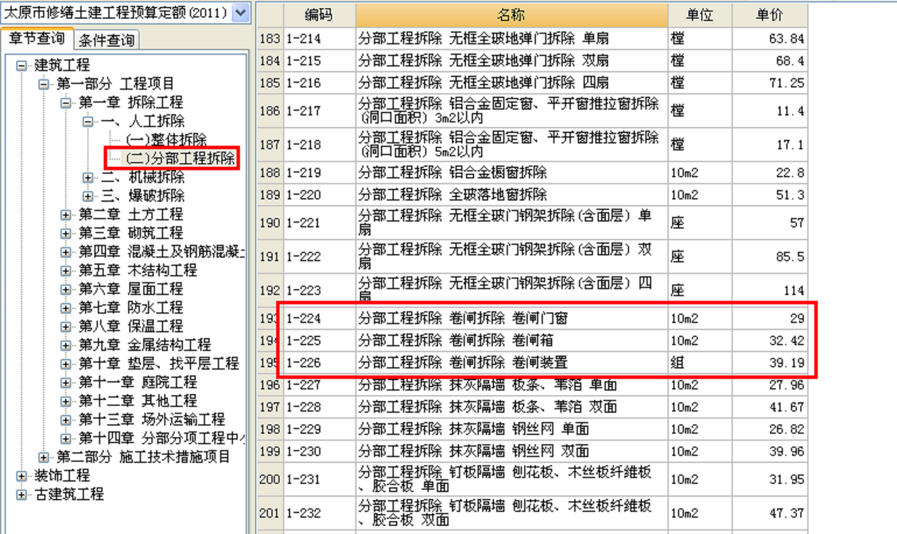897x534 pixels.
Task: Expand 第九章 金属结构工程 node
Action: click(x=66, y=345)
